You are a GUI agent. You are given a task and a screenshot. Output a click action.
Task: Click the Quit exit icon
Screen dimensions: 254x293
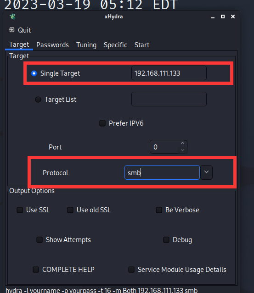[12, 30]
